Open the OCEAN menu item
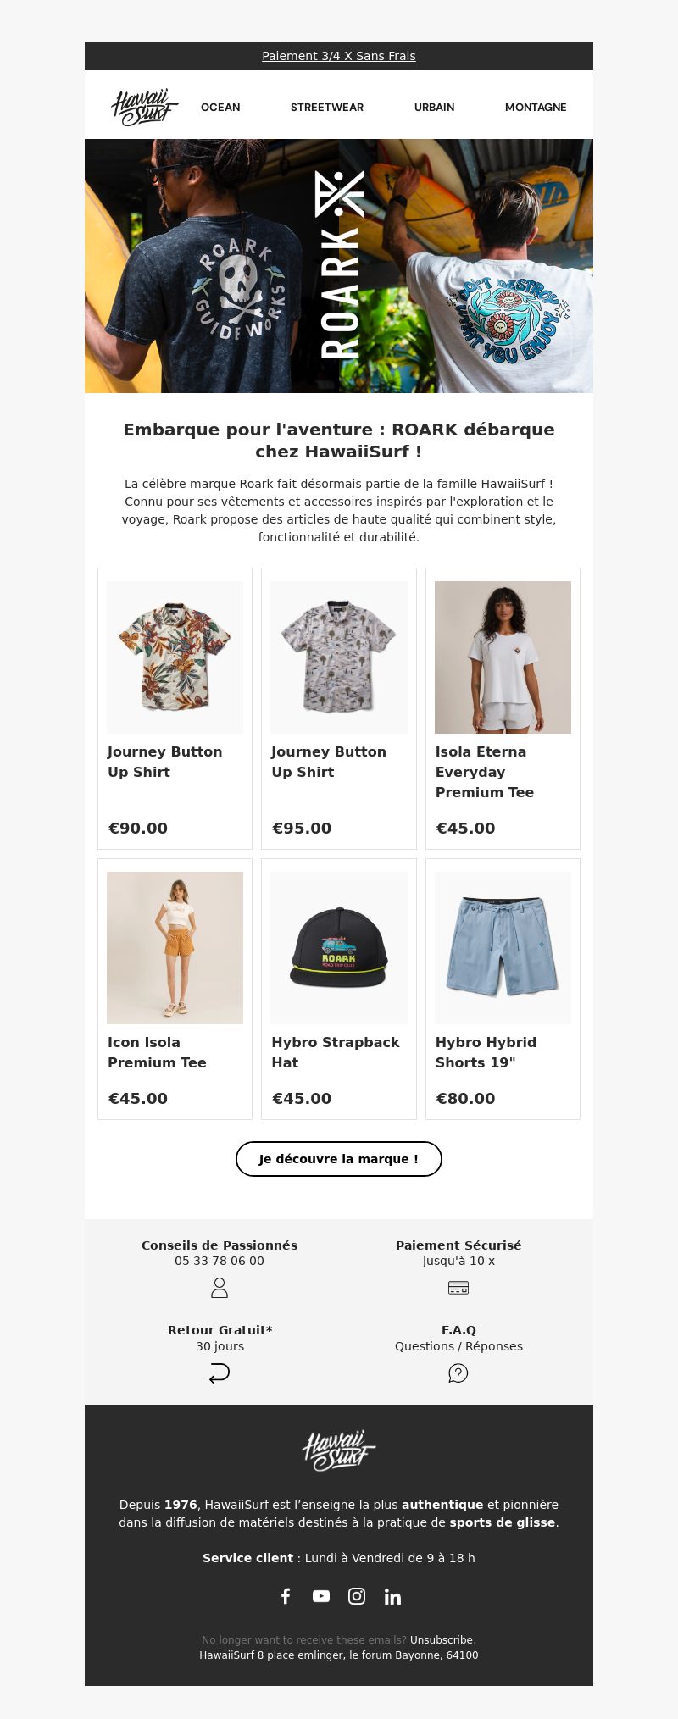678x1719 pixels. 220,108
